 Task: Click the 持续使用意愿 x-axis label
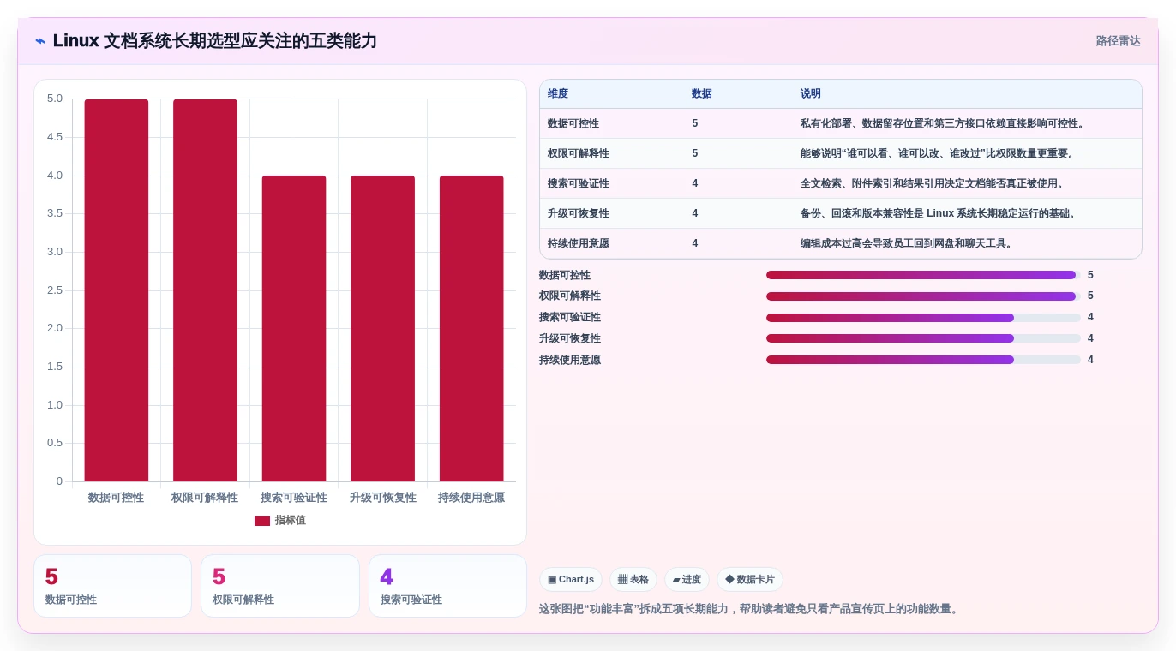click(x=471, y=498)
